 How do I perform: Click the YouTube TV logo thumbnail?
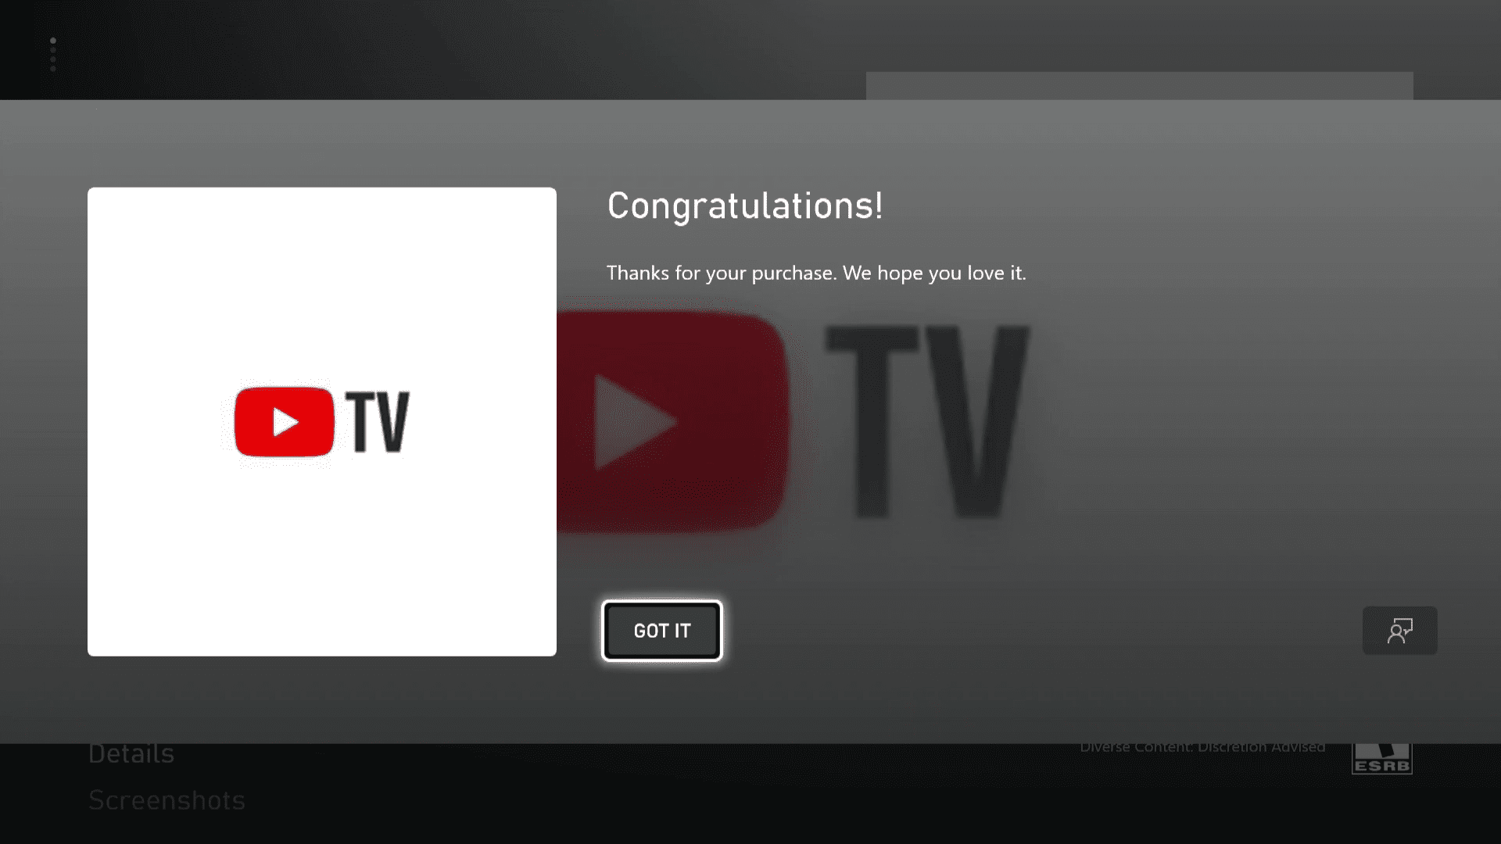pos(321,421)
